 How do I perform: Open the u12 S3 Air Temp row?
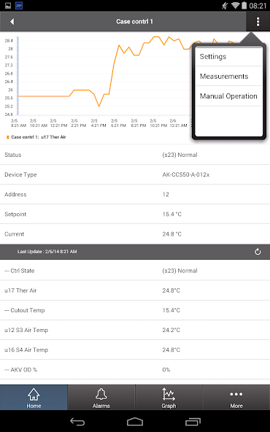click(135, 330)
